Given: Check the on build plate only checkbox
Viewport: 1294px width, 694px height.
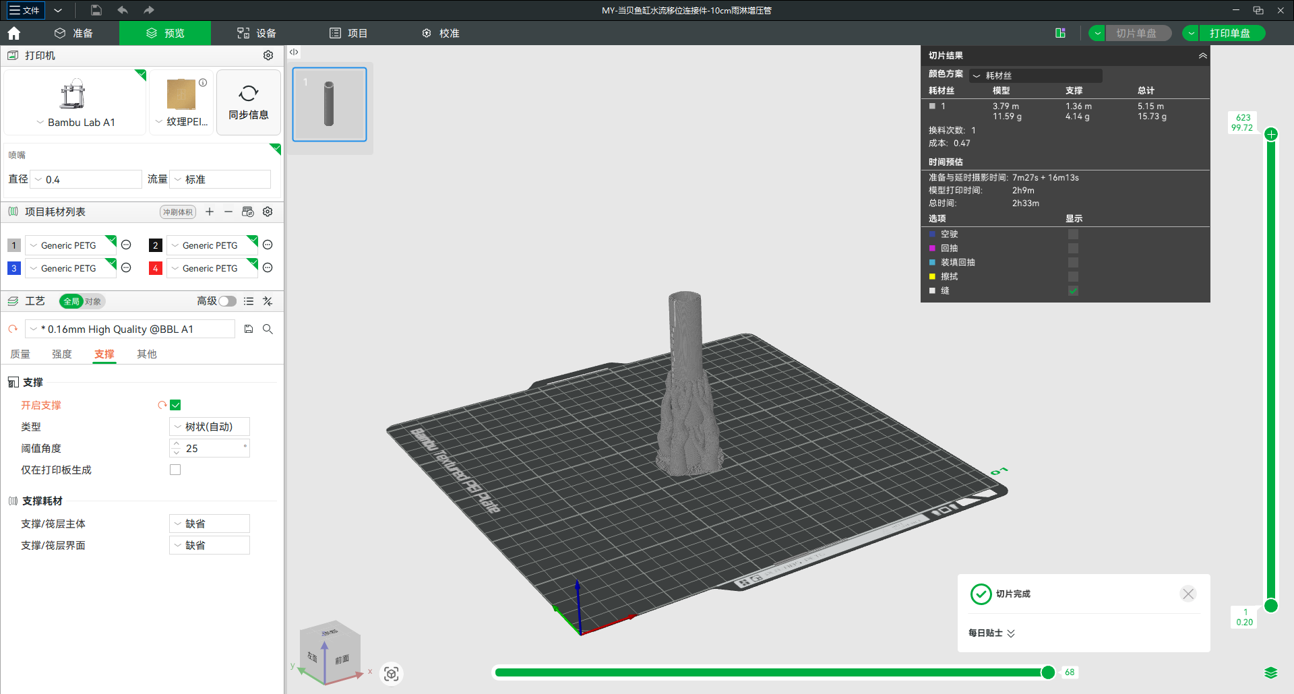Looking at the screenshot, I should coord(175,470).
